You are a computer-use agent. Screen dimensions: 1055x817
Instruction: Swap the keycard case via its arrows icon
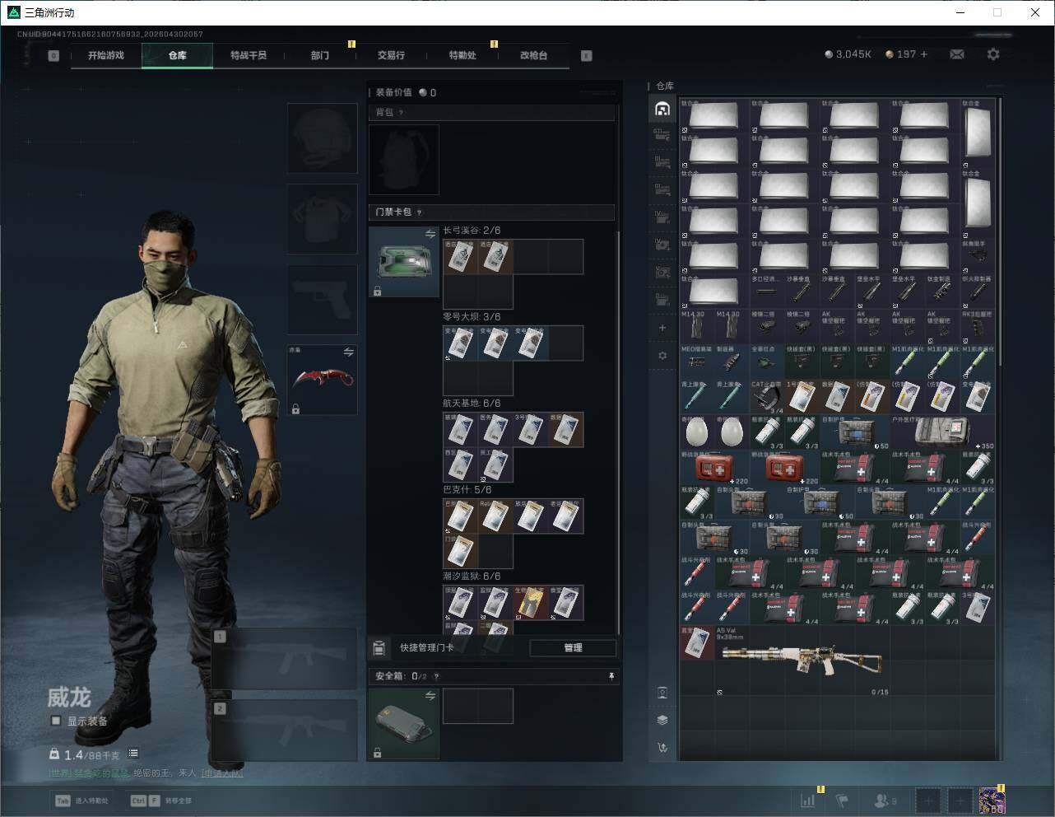point(430,235)
